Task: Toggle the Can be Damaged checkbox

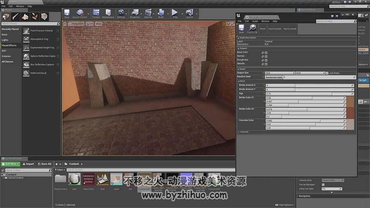Action: pos(323,185)
